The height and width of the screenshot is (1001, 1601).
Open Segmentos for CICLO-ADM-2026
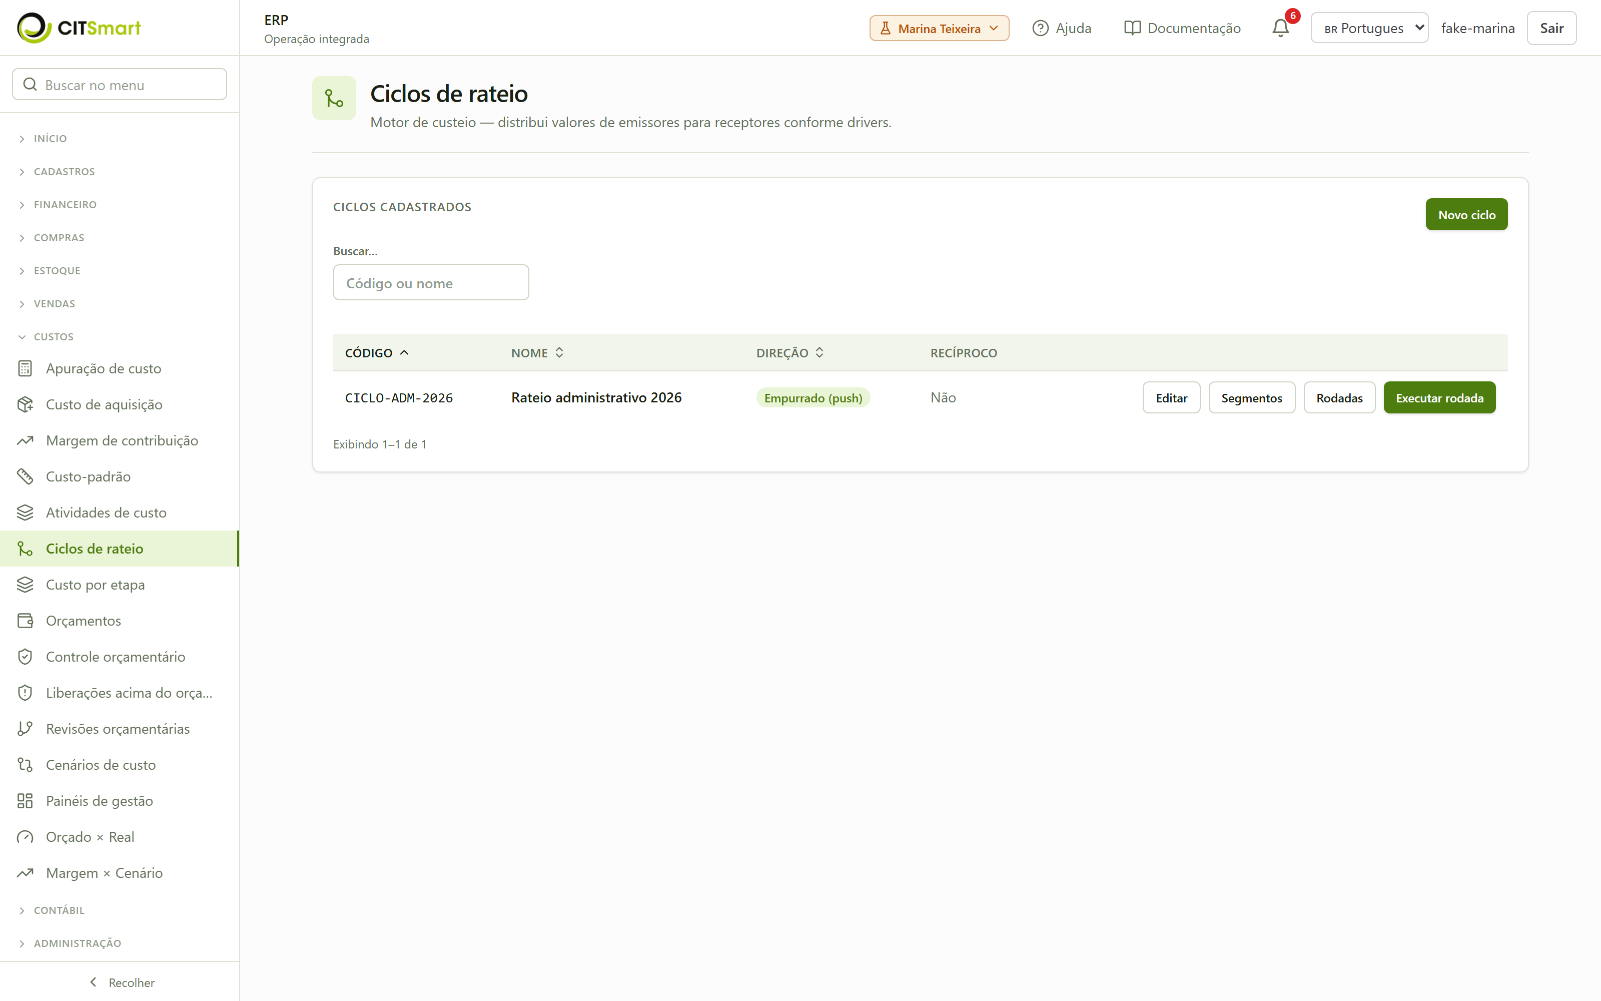point(1251,398)
